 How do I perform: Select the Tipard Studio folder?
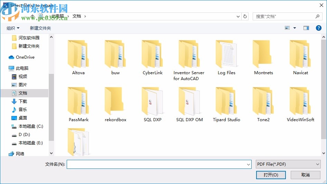[226, 105]
